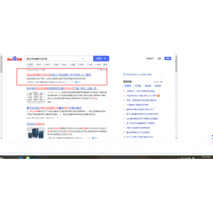
Task: Click the shield icon in the login protection notice
Action: pos(124,75)
